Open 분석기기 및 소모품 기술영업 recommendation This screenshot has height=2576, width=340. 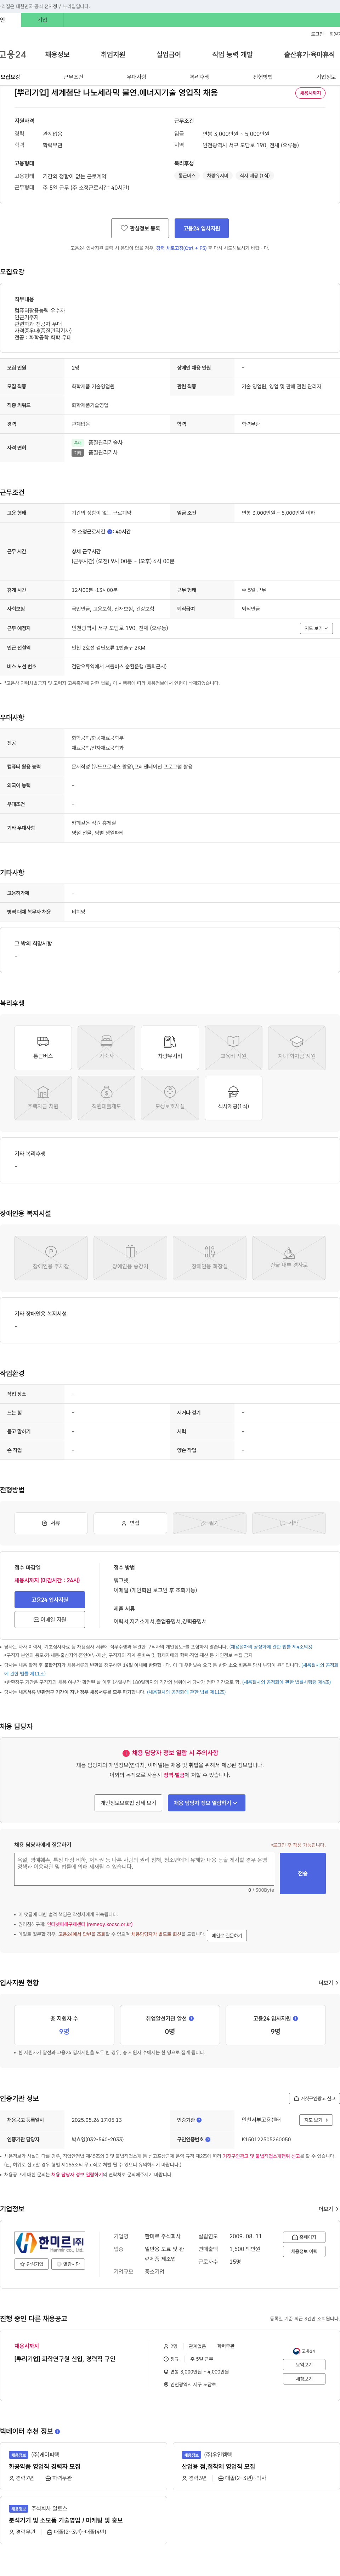66,2520
